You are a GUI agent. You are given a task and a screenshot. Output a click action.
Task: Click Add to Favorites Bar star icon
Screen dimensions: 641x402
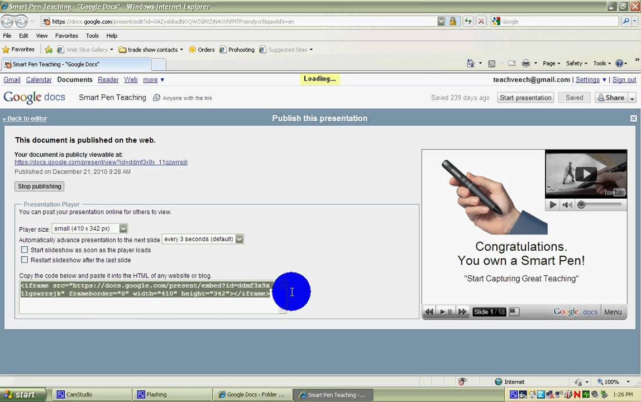coord(49,50)
